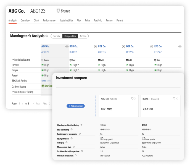Click the Bronze medal icon in header
Screen dimensions: 190x166
(58, 11)
